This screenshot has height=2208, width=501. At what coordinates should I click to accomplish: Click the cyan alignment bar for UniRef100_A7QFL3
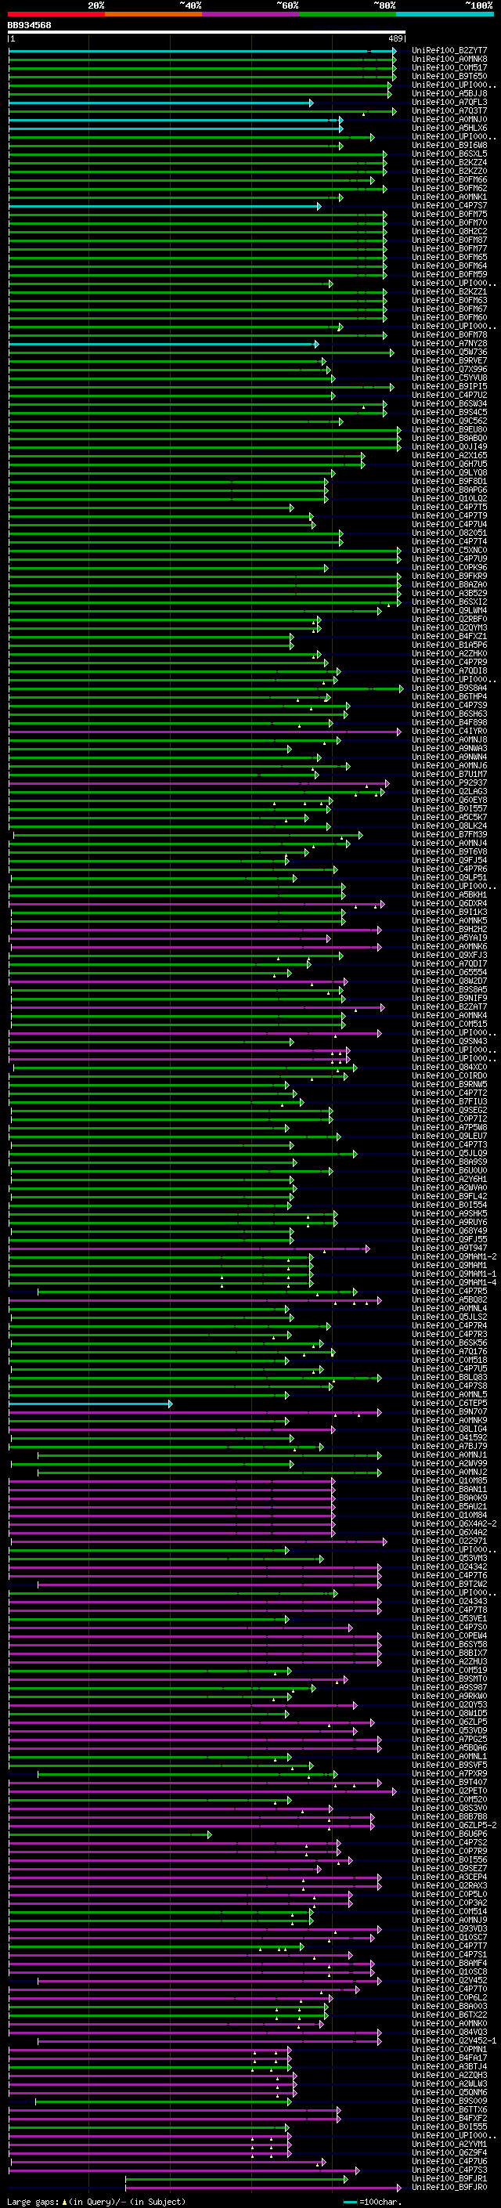click(161, 103)
